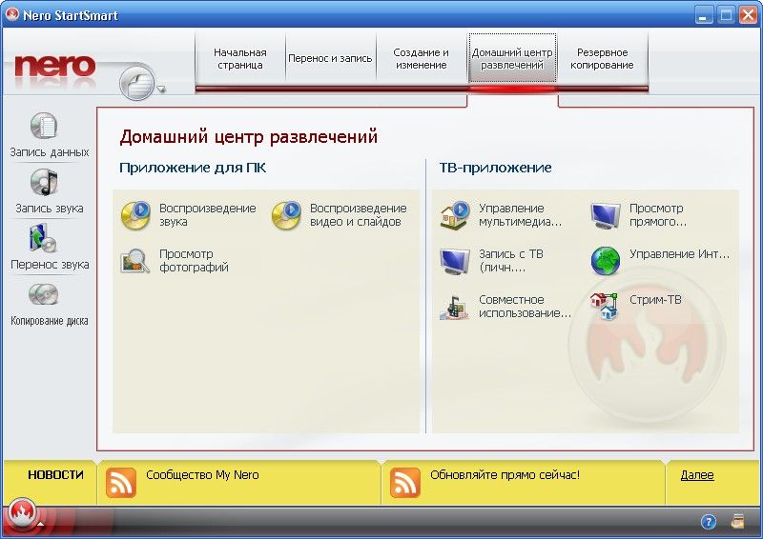Screen dimensions: 763x539
Task: Click the Просмотр фотографий label
Action: pyautogui.click(x=194, y=261)
